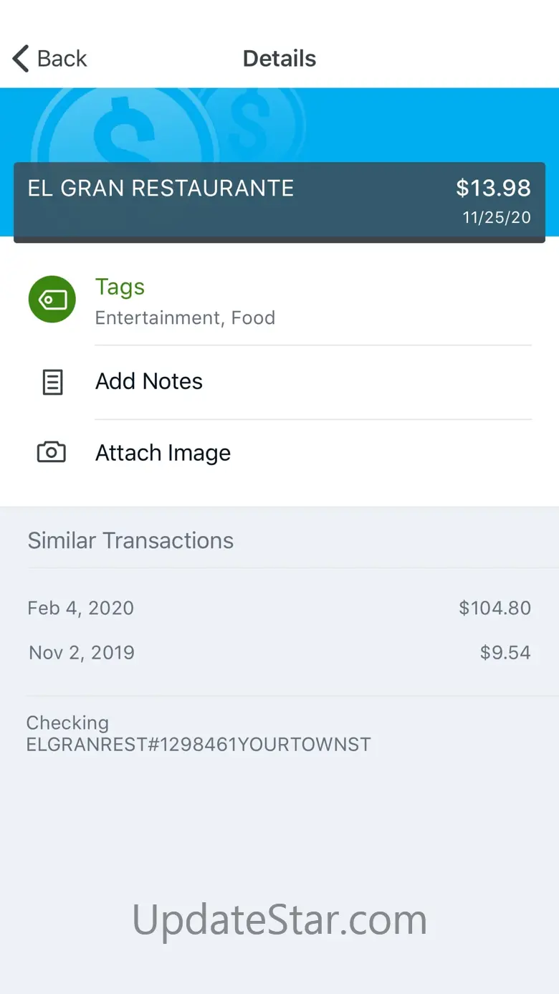Tap the ELGRANREST#1298461YOURTOWNST description
The height and width of the screenshot is (994, 559).
199,744
